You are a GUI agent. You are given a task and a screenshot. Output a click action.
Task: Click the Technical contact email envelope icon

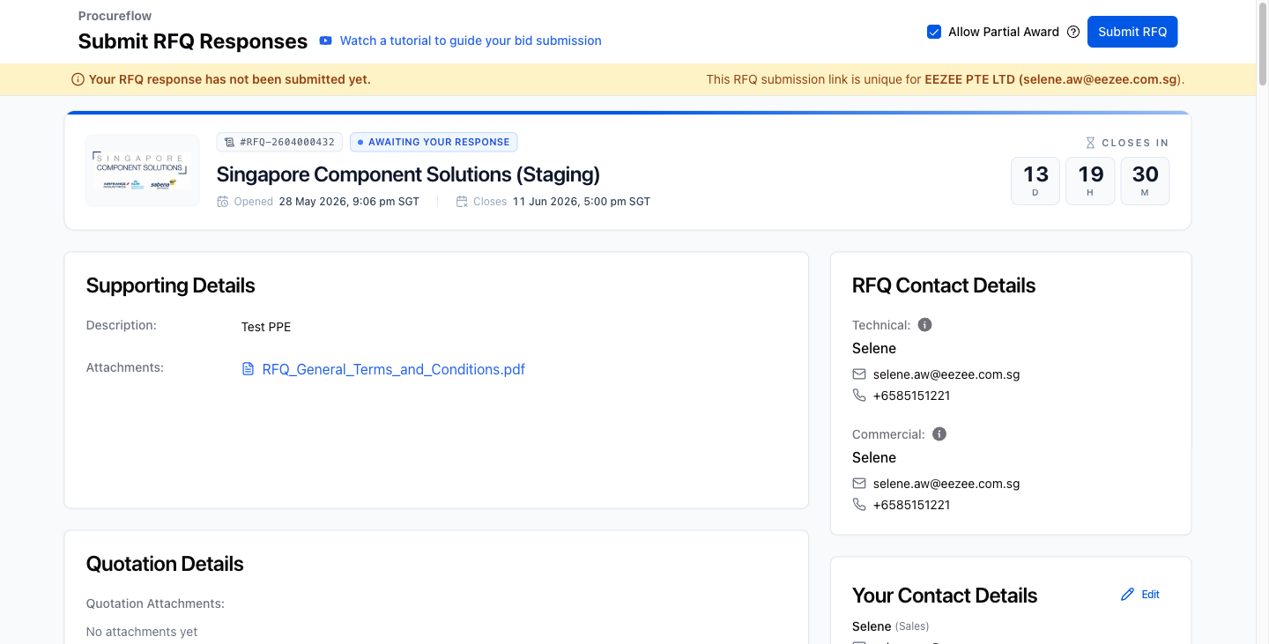coord(859,374)
